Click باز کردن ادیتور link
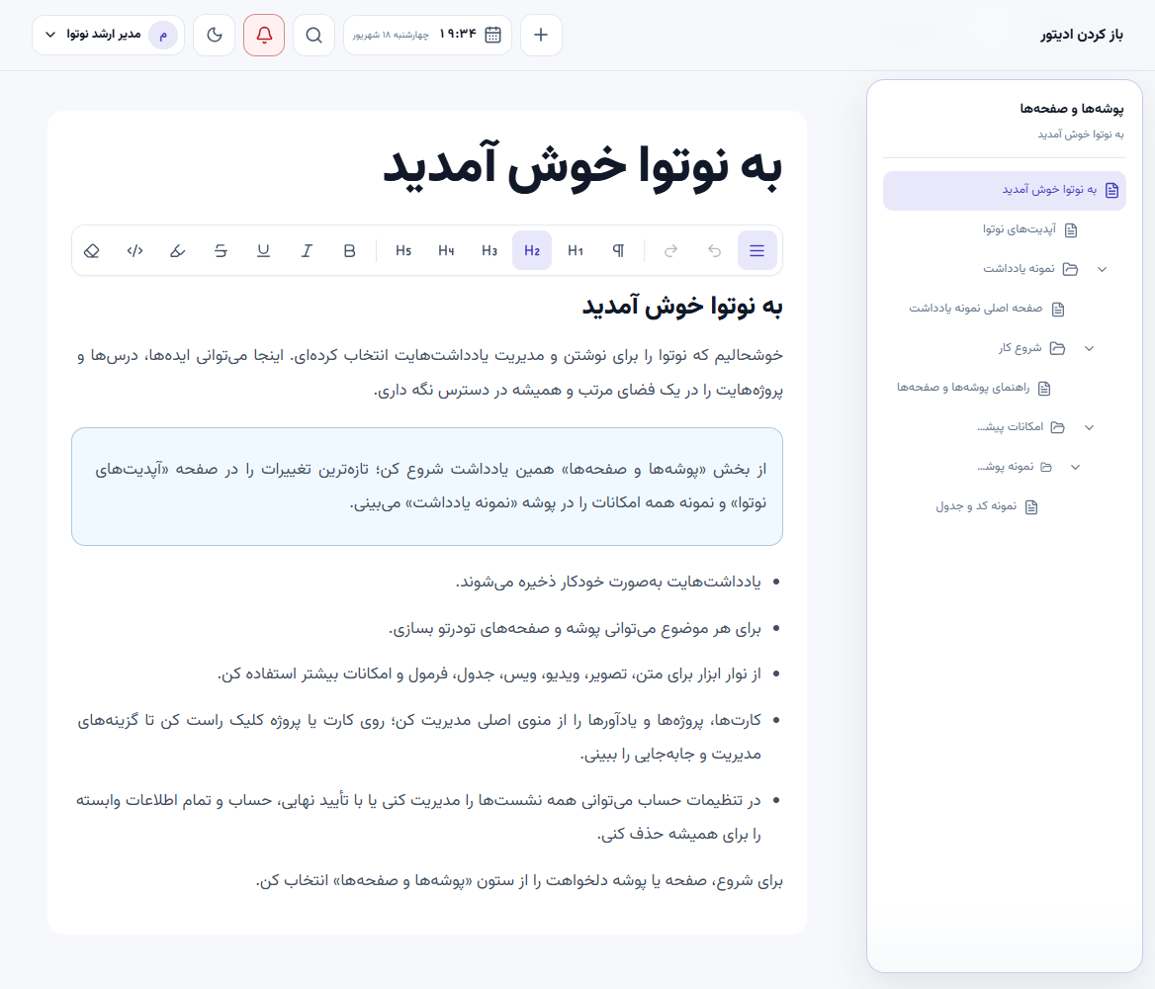The width and height of the screenshot is (1155, 989). click(x=1082, y=35)
